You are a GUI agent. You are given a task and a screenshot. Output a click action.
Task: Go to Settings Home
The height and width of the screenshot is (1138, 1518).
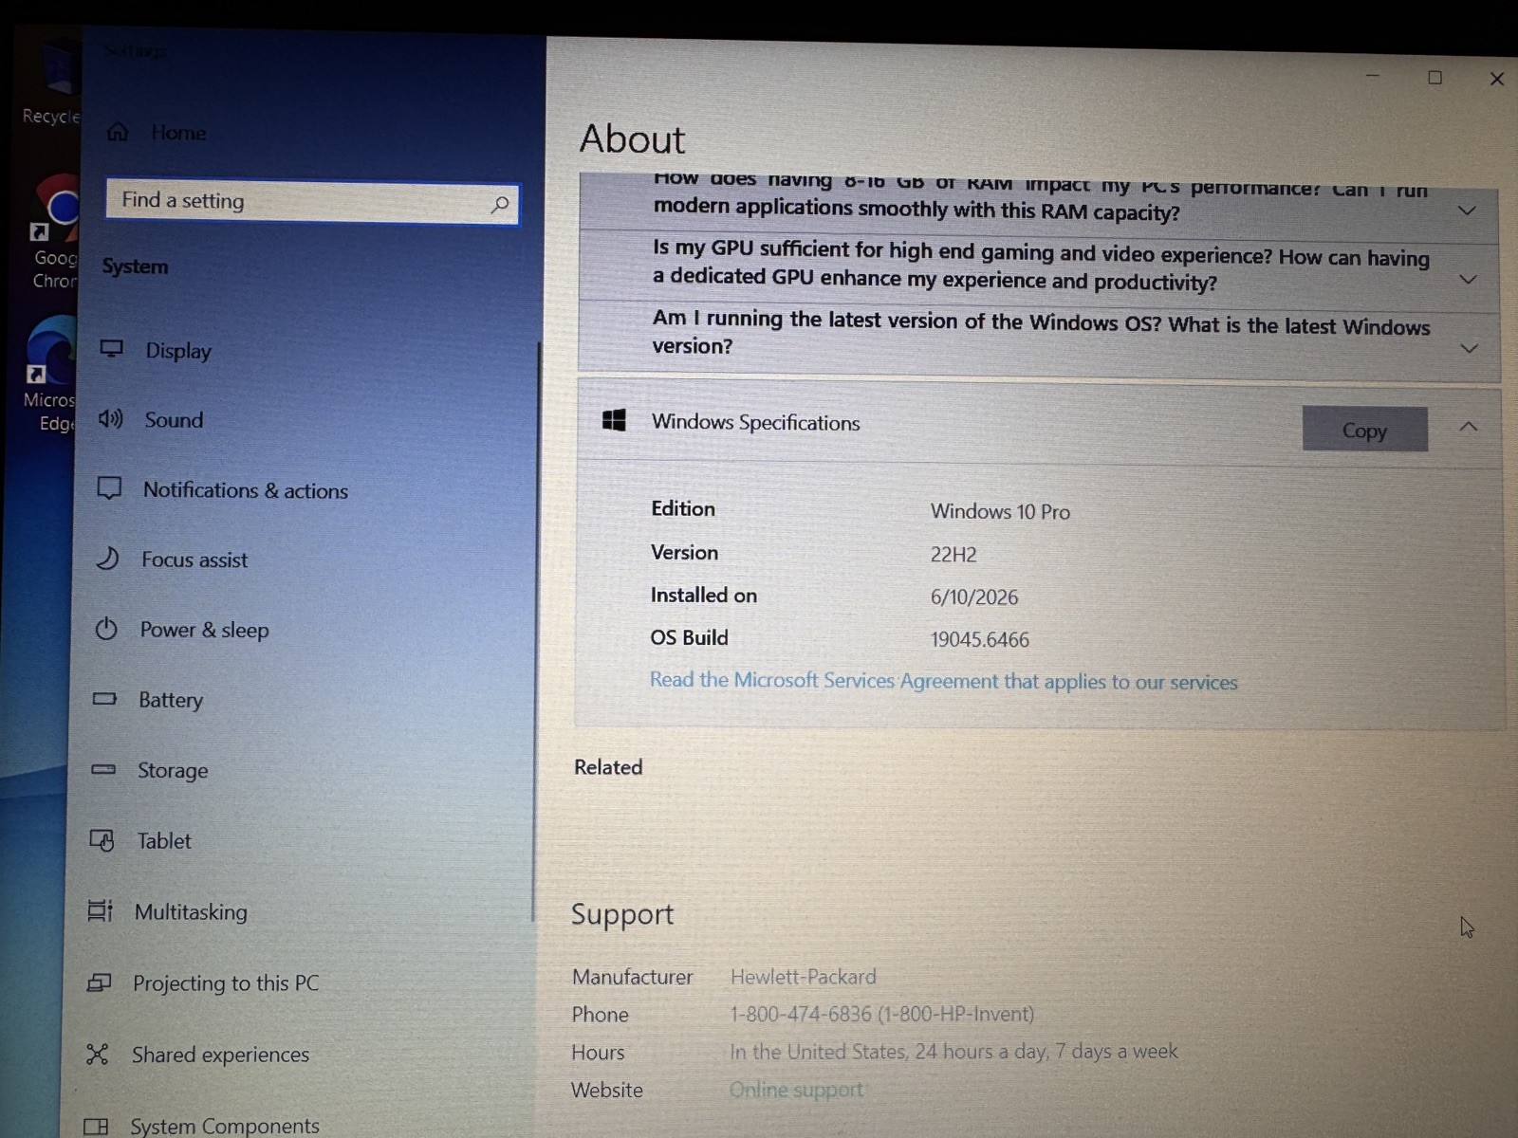click(x=177, y=133)
